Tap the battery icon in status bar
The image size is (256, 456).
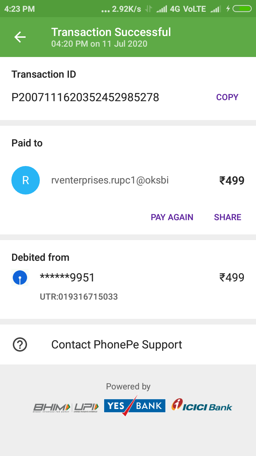click(x=242, y=9)
